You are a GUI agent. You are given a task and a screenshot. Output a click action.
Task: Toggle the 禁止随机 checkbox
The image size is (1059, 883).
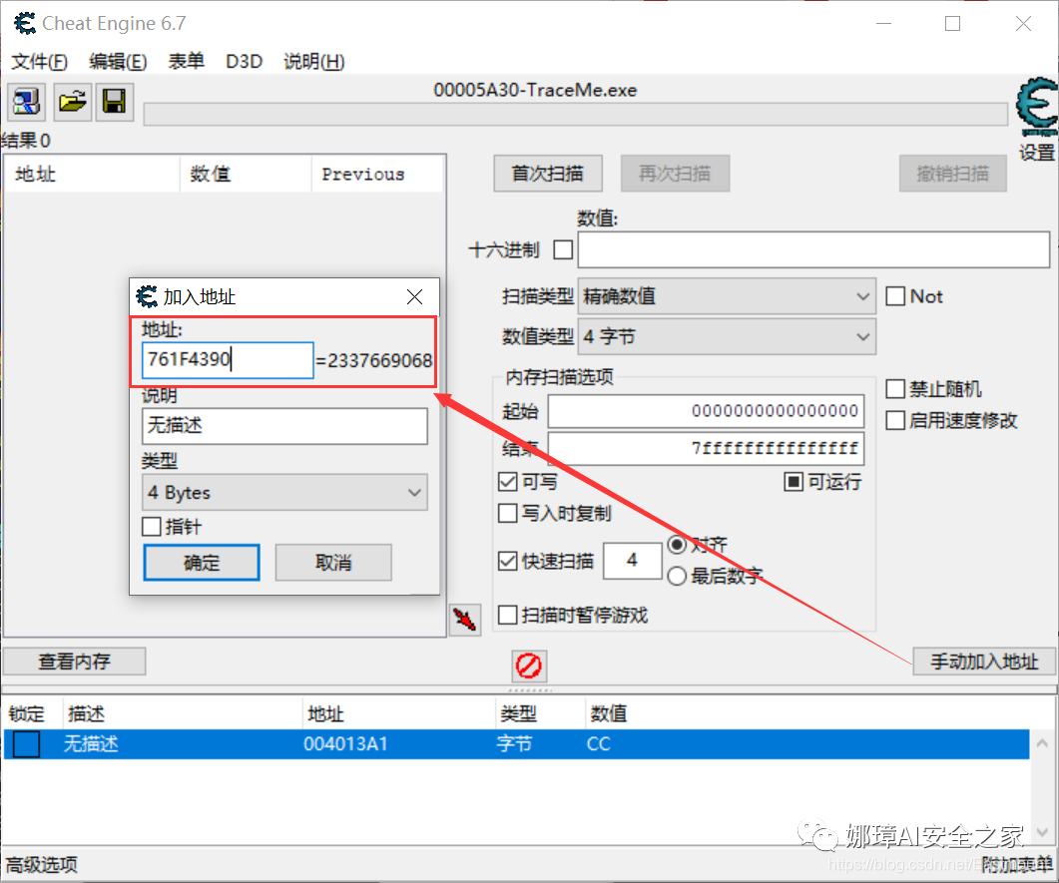tap(895, 389)
